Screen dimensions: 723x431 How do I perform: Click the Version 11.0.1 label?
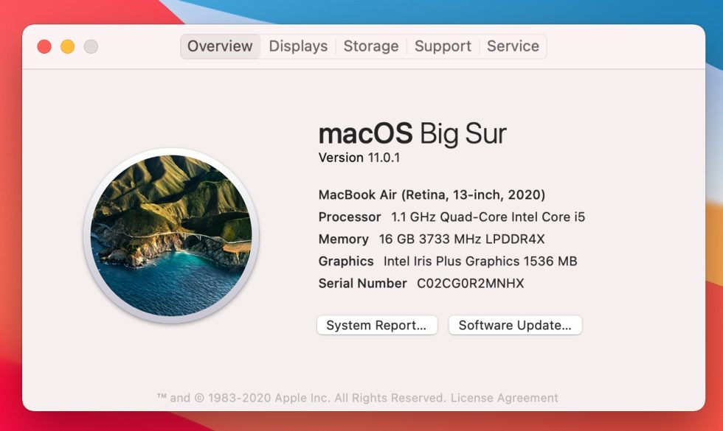point(361,157)
